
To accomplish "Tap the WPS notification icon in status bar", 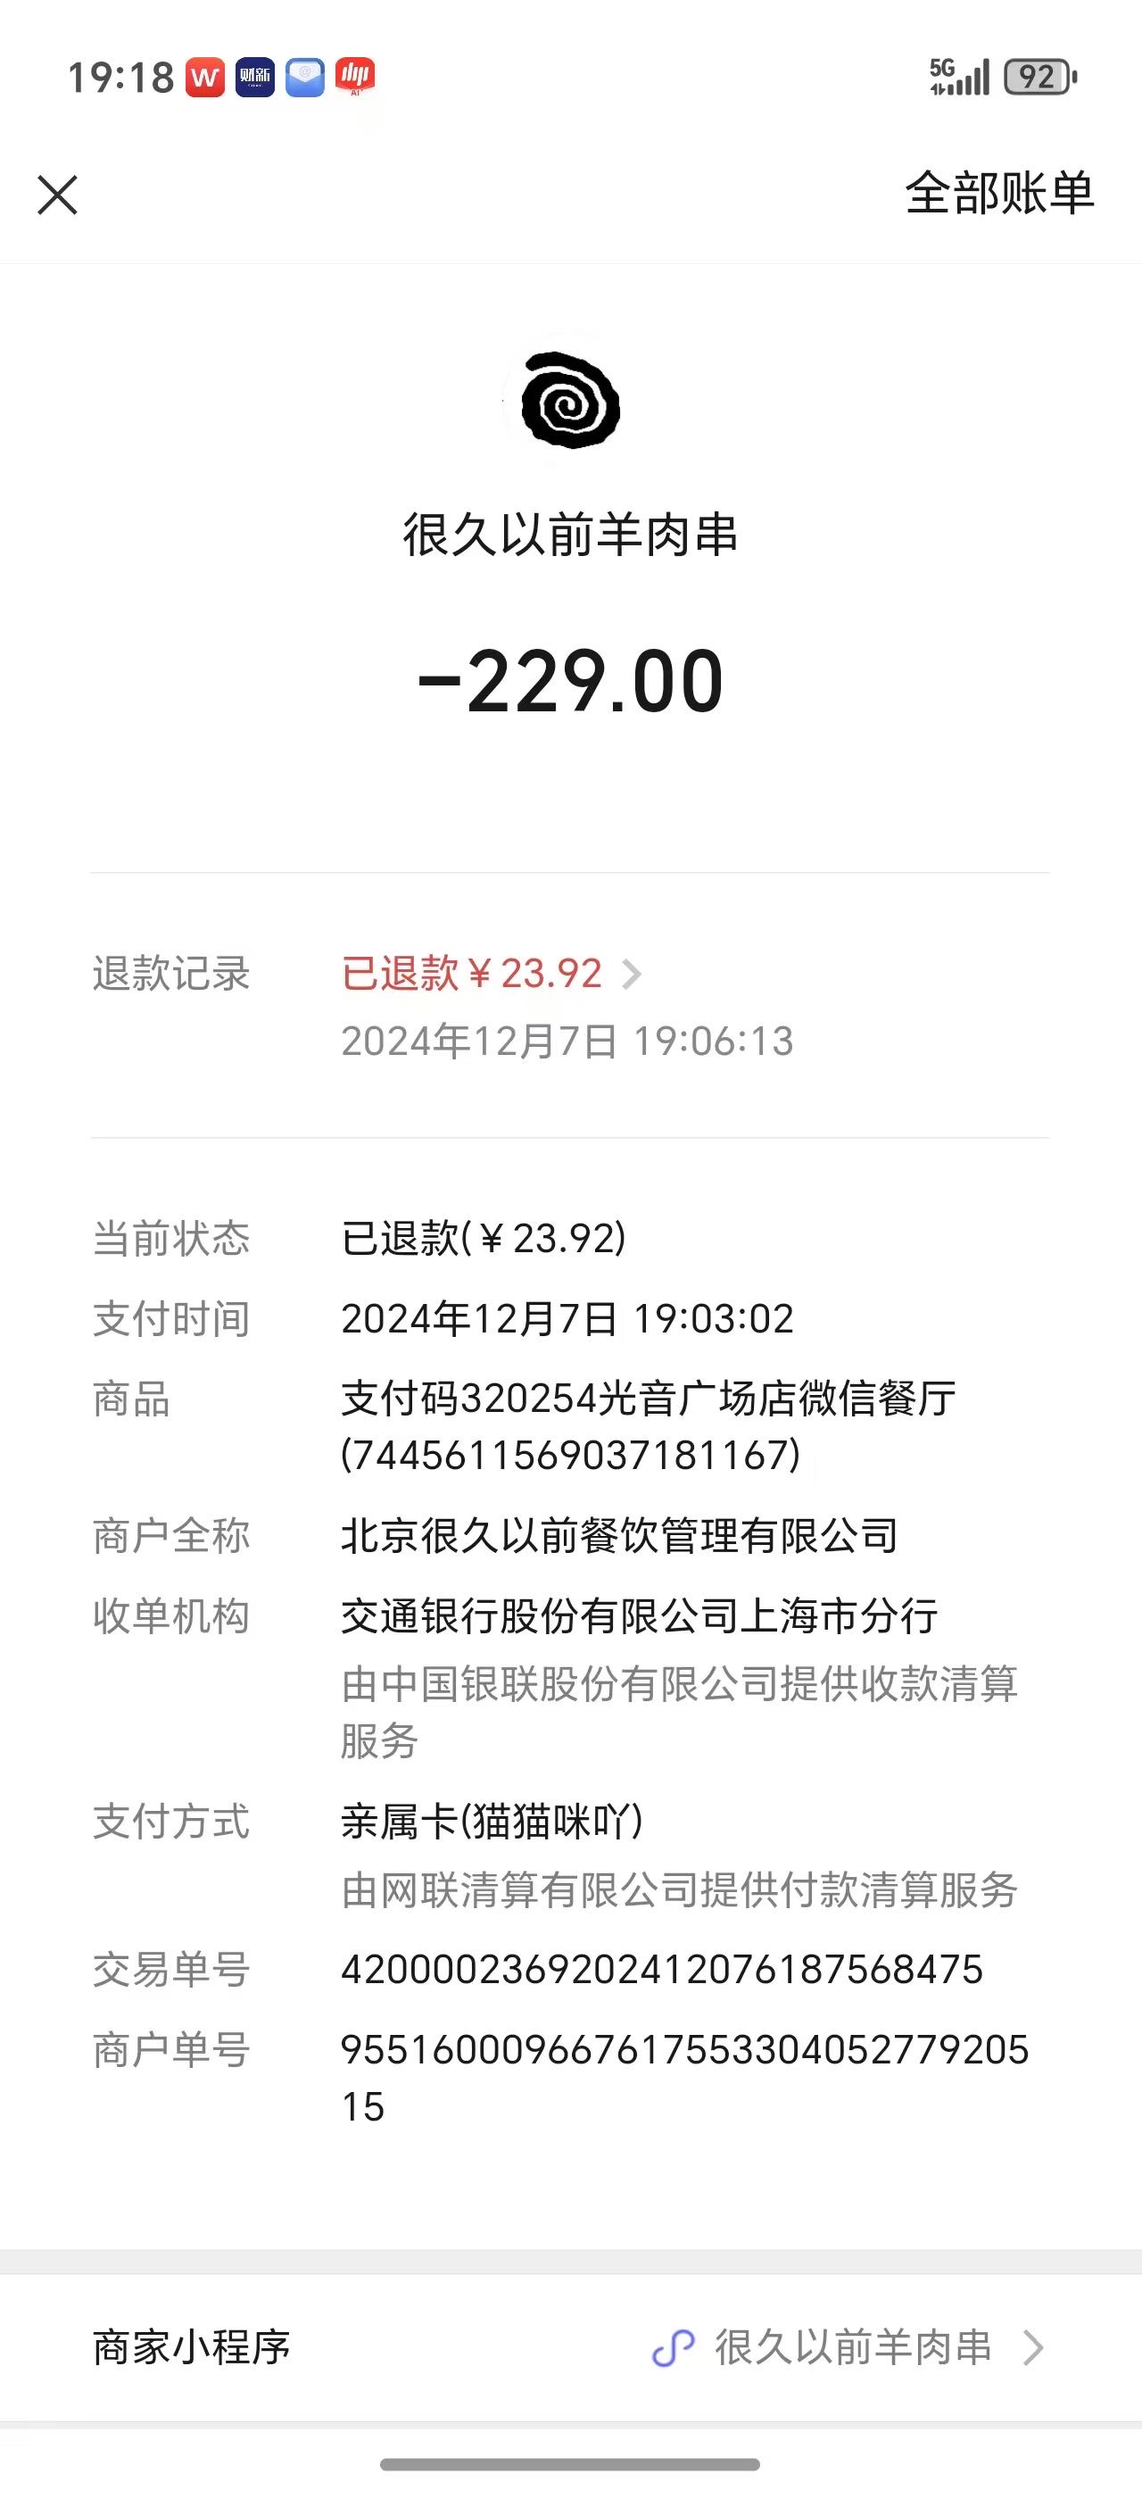I will (x=204, y=78).
